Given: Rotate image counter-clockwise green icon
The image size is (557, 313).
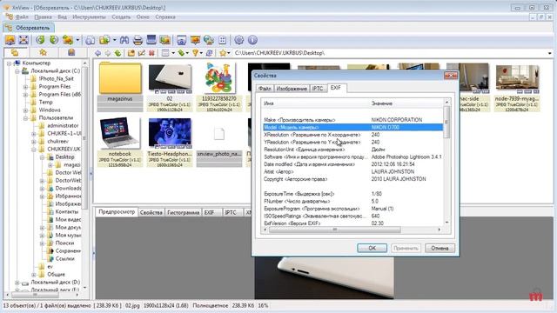Looking at the screenshot, I should point(40,40).
